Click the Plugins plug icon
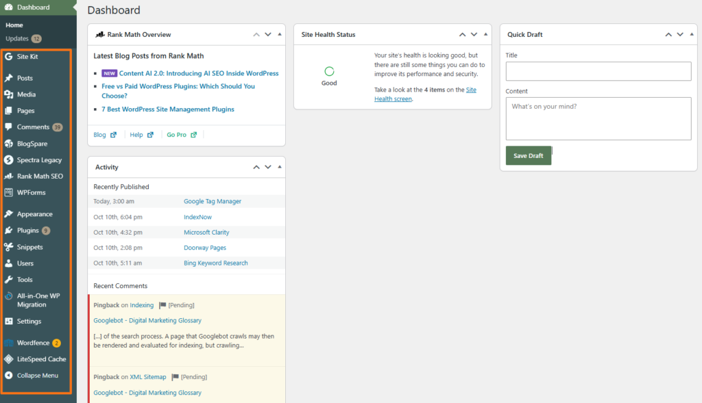The image size is (702, 403). 8,231
